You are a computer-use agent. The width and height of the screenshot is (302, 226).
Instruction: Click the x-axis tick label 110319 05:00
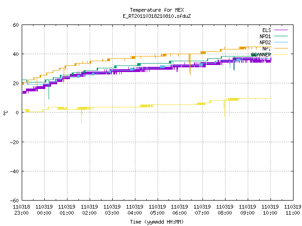tap(157, 210)
